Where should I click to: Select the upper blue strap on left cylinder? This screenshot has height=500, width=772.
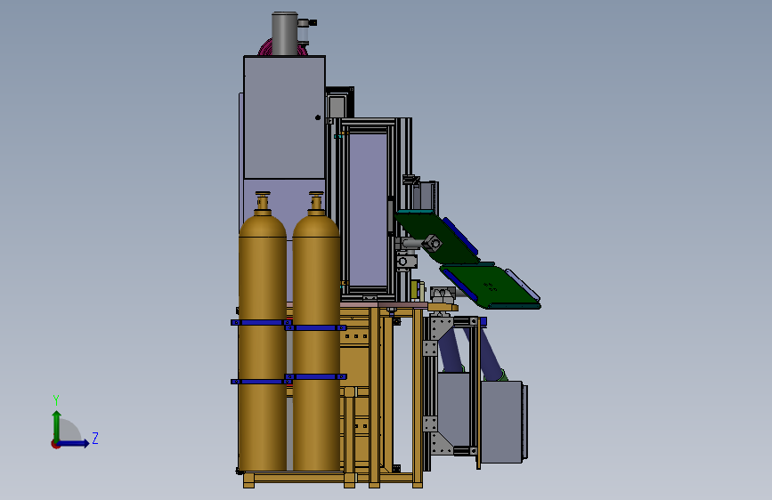[x=262, y=322]
